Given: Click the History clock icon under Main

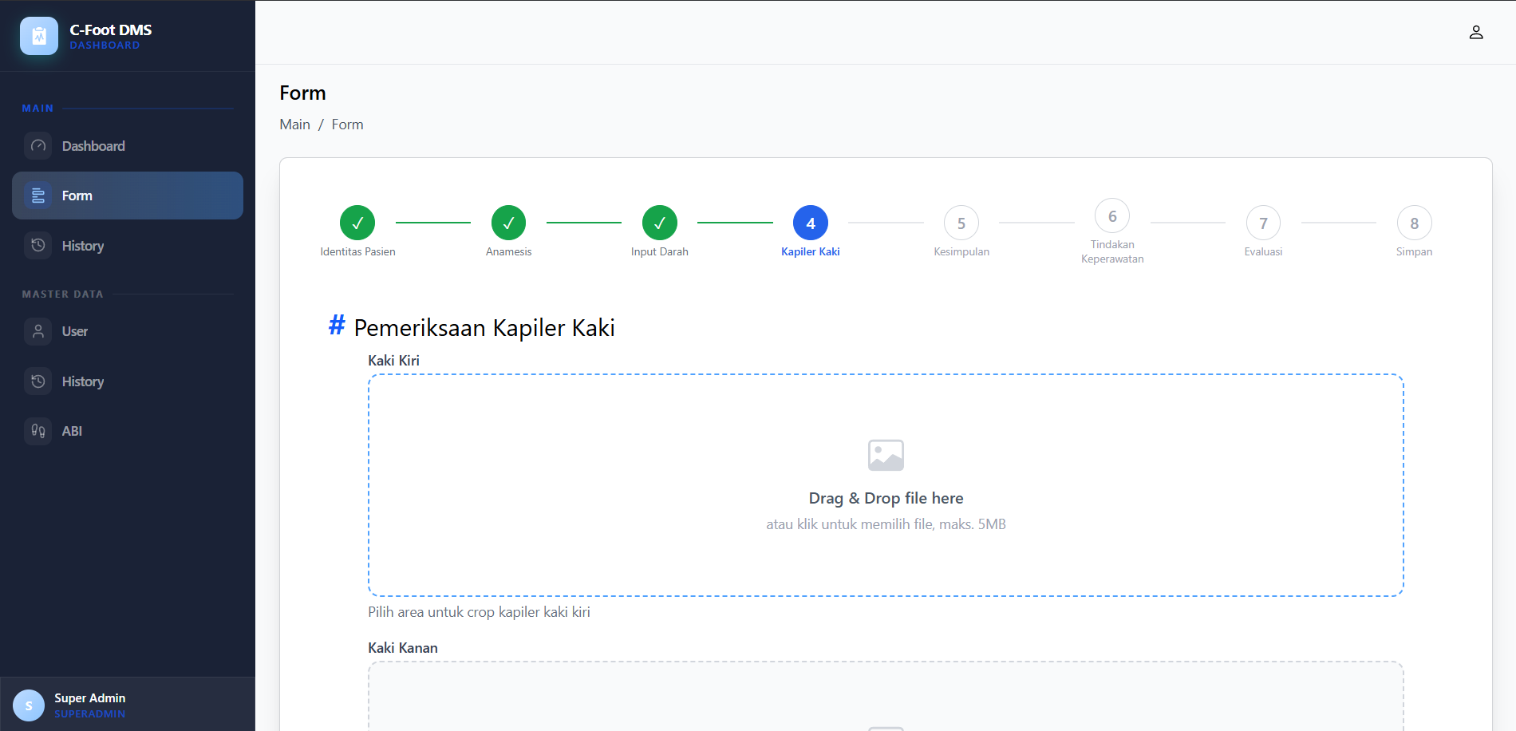Looking at the screenshot, I should tap(38, 246).
